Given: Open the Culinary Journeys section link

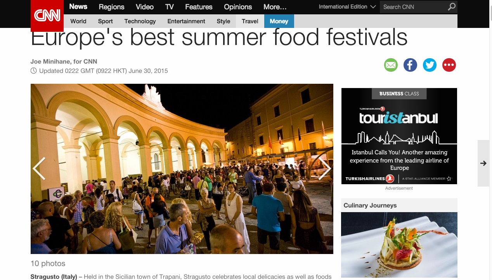Looking at the screenshot, I should coord(370,206).
